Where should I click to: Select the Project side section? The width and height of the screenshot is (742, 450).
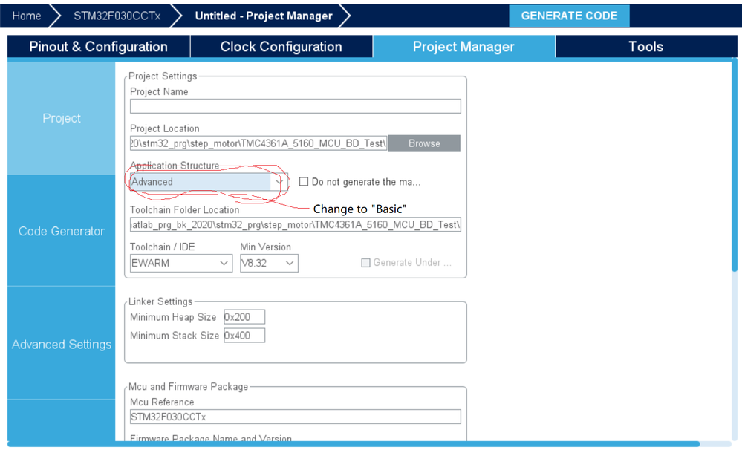click(61, 118)
